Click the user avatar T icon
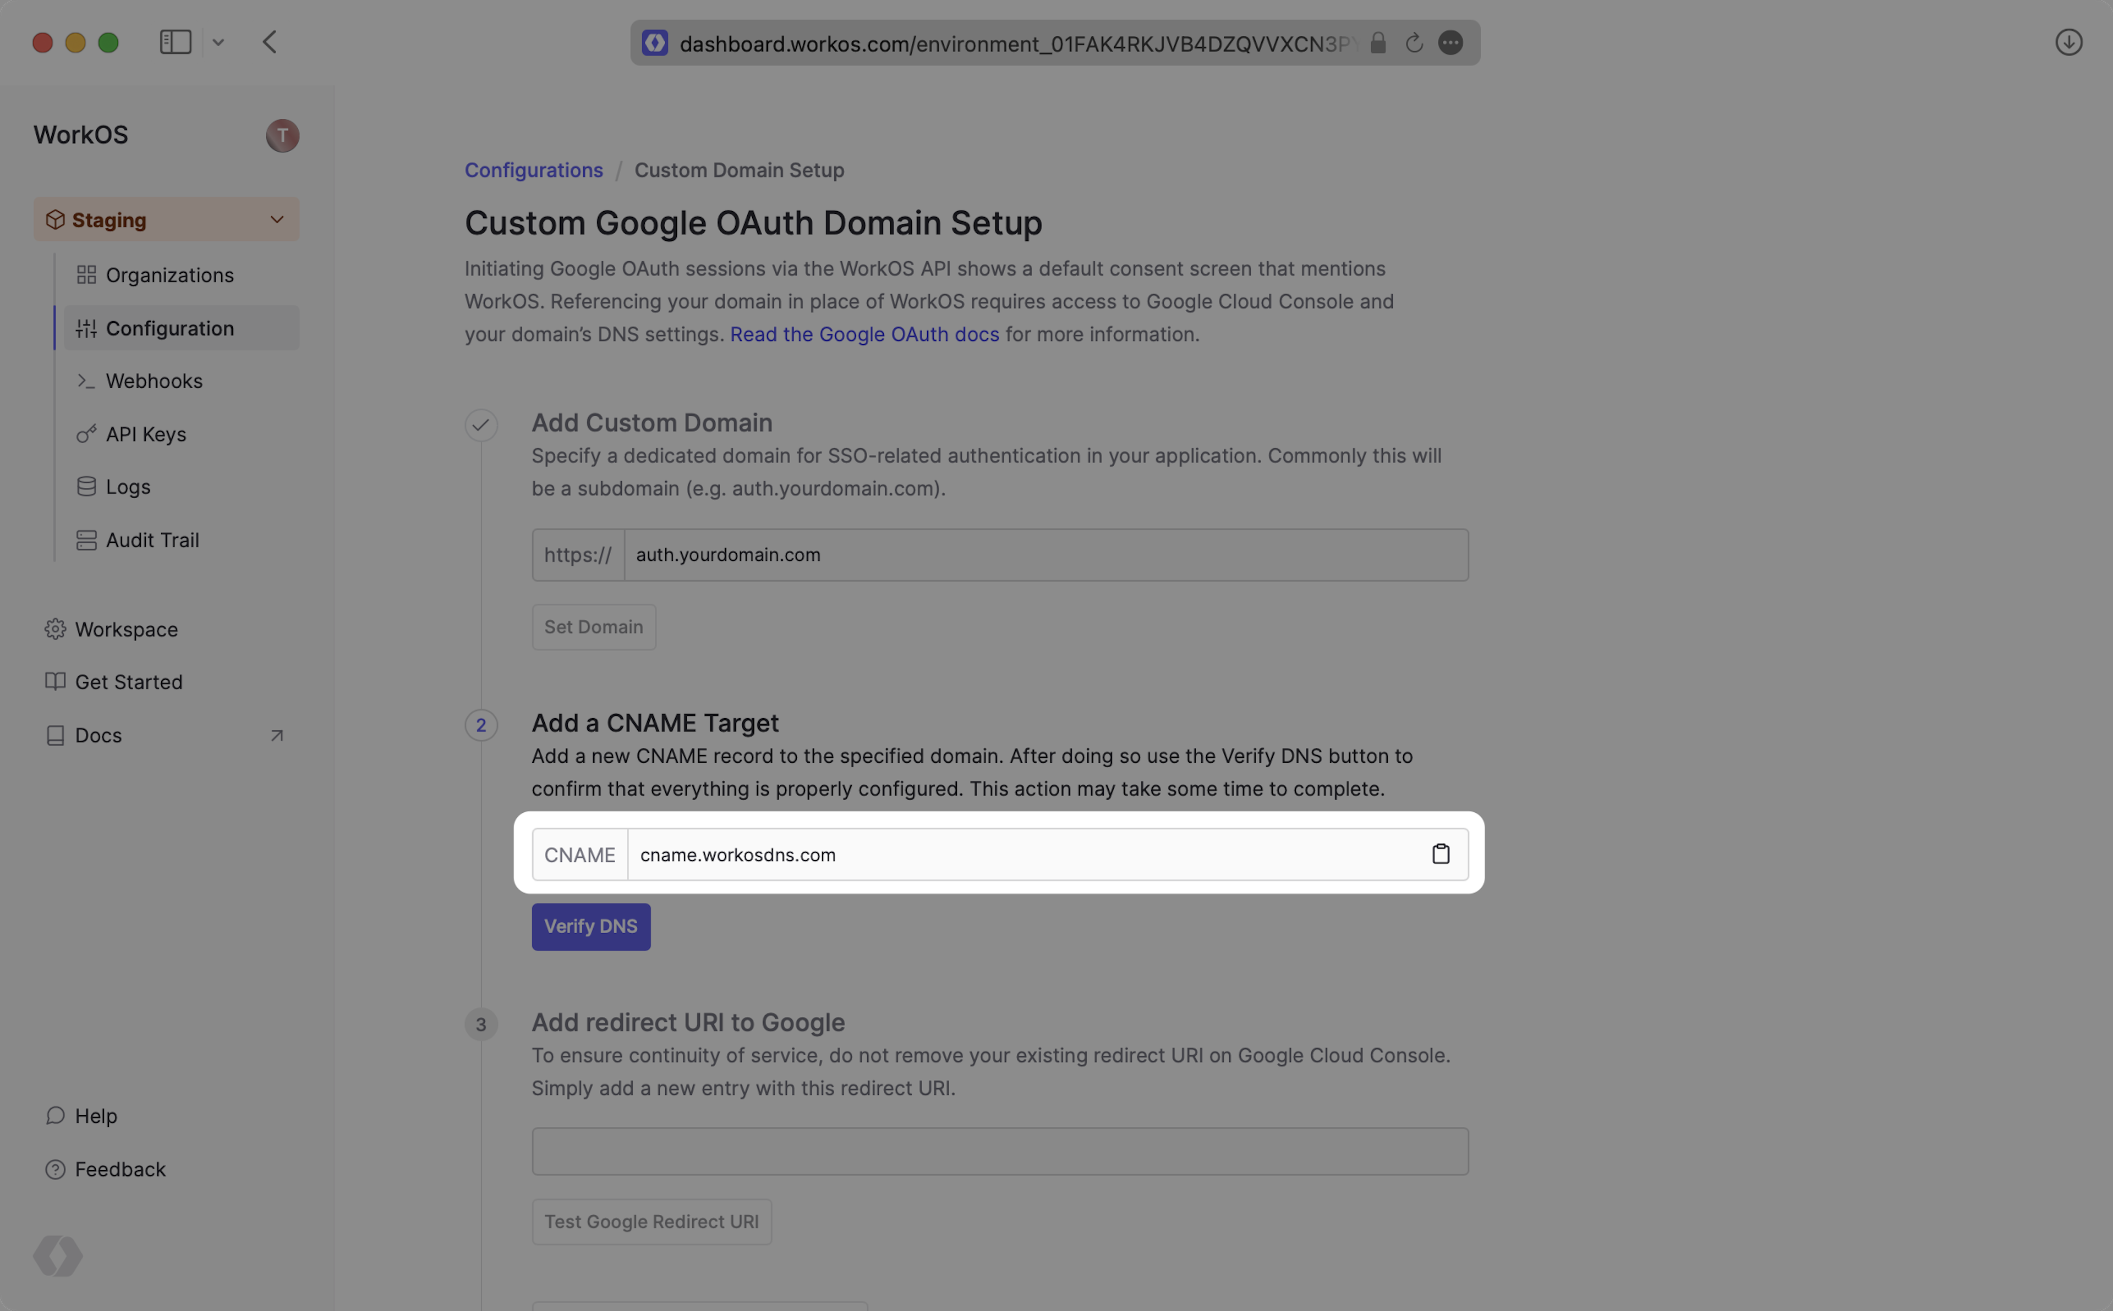The width and height of the screenshot is (2113, 1311). 282,135
